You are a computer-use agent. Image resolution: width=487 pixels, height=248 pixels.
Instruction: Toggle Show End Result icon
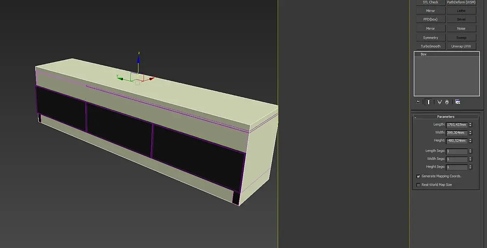click(x=429, y=102)
